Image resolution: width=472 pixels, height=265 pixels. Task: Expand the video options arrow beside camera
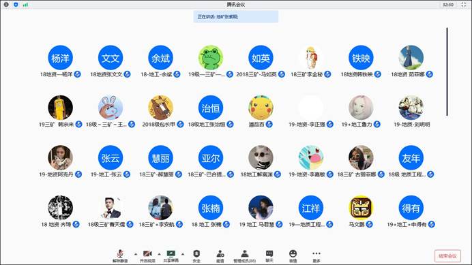tap(159, 254)
